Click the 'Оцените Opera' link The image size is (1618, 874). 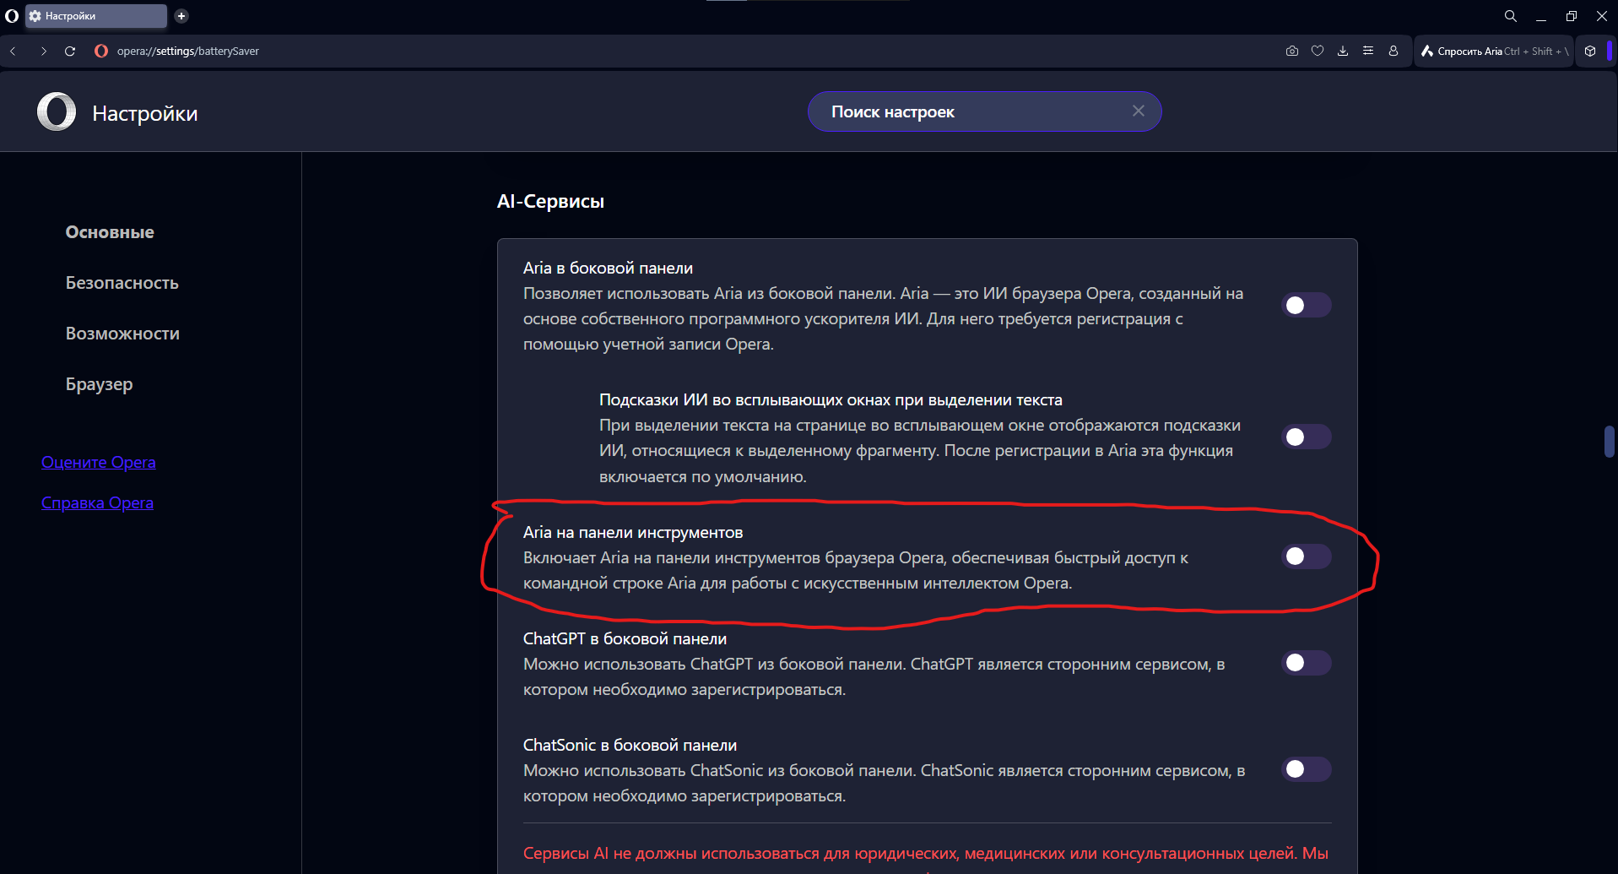click(x=99, y=462)
